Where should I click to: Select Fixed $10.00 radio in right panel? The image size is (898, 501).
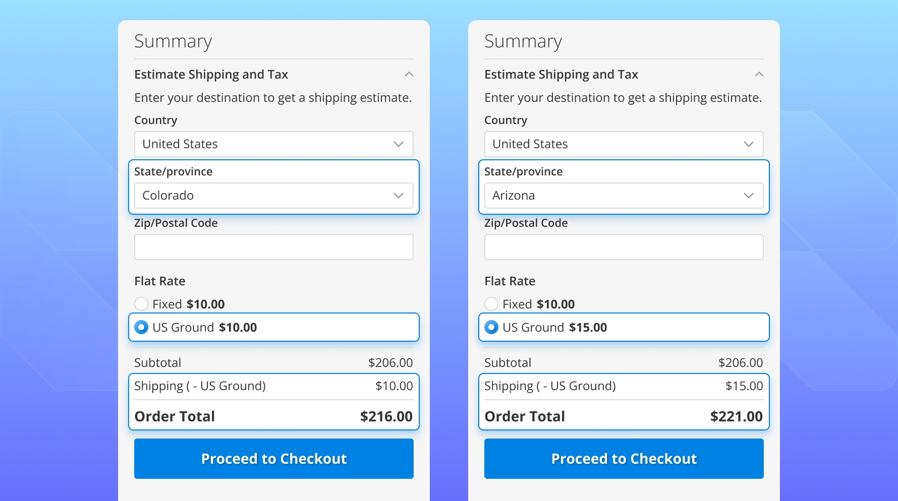pyautogui.click(x=491, y=304)
